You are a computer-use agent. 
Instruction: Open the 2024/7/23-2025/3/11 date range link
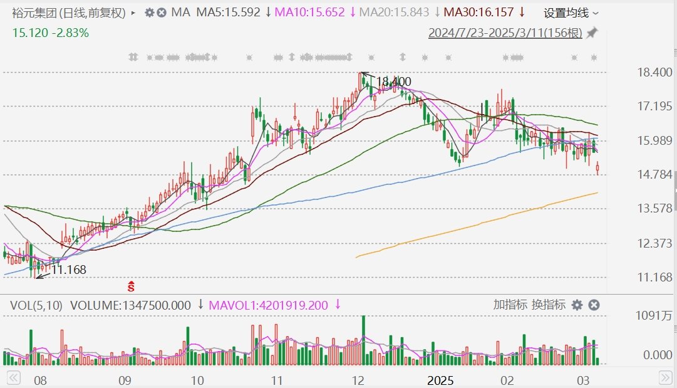[x=505, y=33]
